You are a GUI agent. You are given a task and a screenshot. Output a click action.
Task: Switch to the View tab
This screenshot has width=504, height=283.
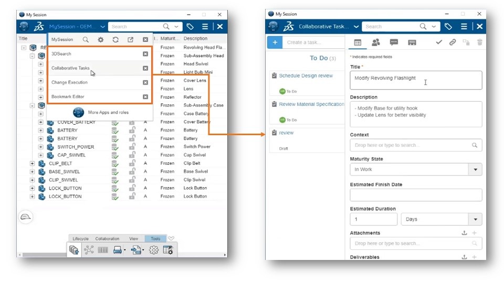click(134, 239)
